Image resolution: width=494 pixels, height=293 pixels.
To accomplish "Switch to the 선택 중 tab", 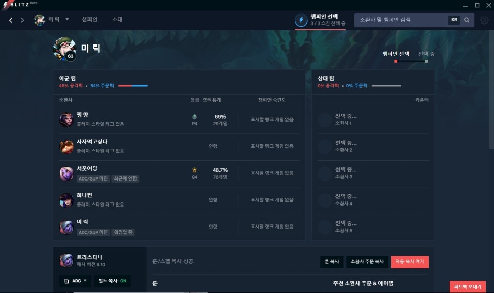I will (x=426, y=54).
